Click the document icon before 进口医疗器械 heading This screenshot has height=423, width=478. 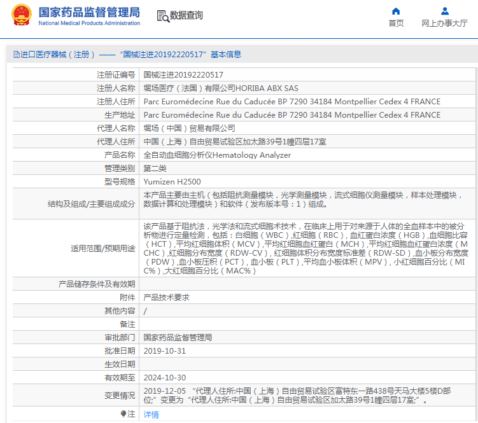pyautogui.click(x=16, y=55)
